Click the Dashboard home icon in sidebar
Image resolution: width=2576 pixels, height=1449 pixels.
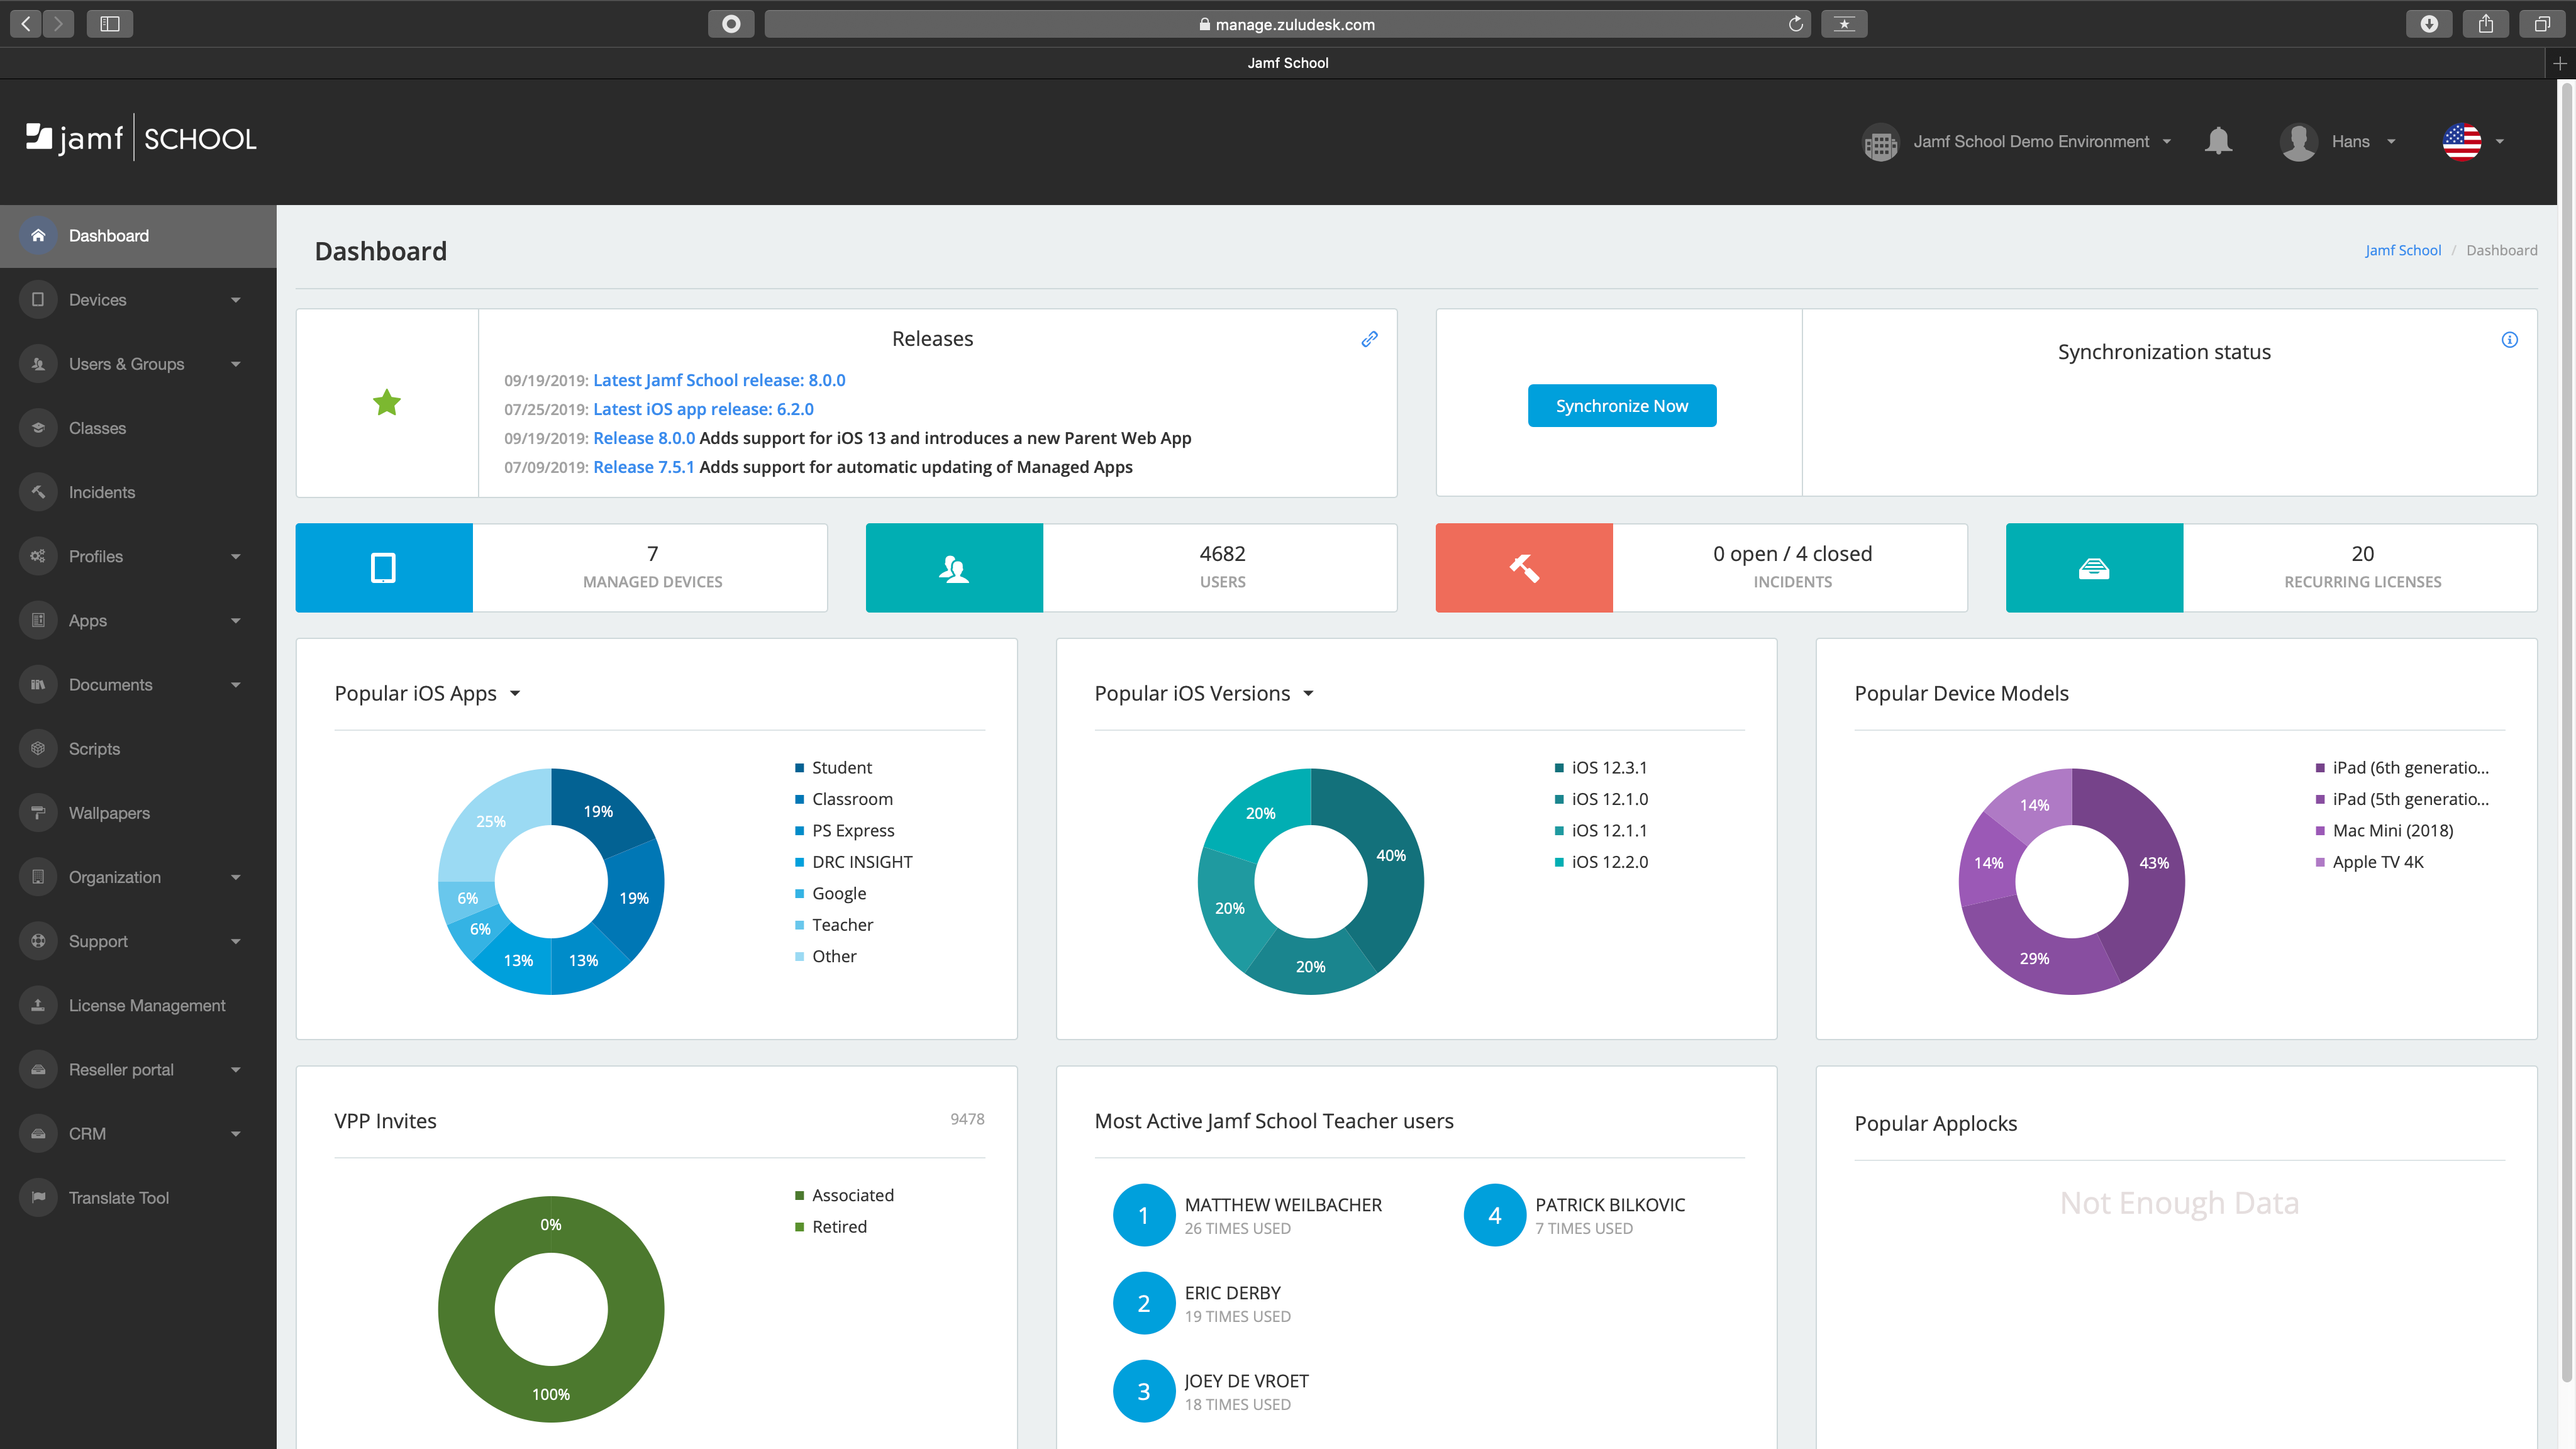click(38, 236)
